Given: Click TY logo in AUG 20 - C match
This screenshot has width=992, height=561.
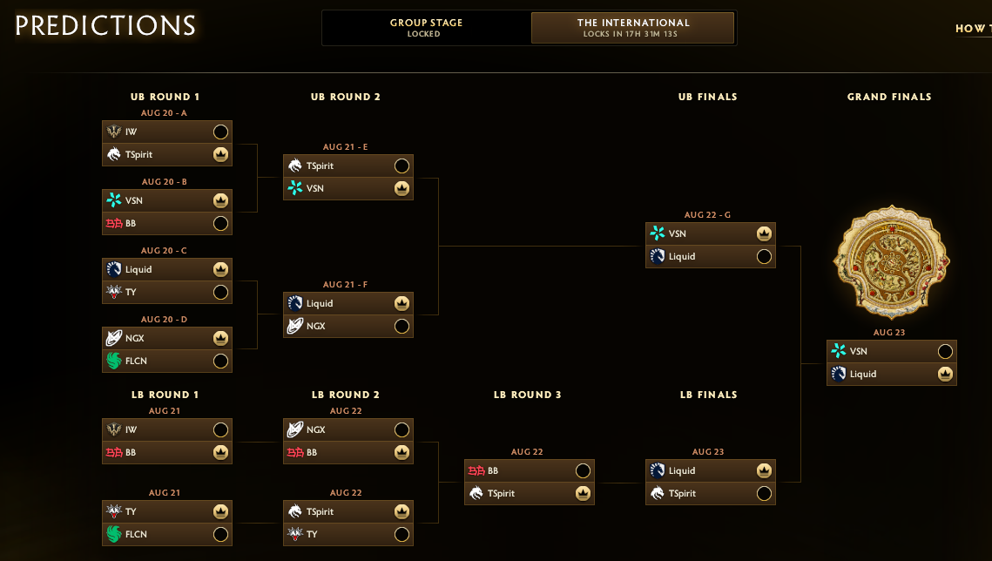Looking at the screenshot, I should pyautogui.click(x=114, y=292).
